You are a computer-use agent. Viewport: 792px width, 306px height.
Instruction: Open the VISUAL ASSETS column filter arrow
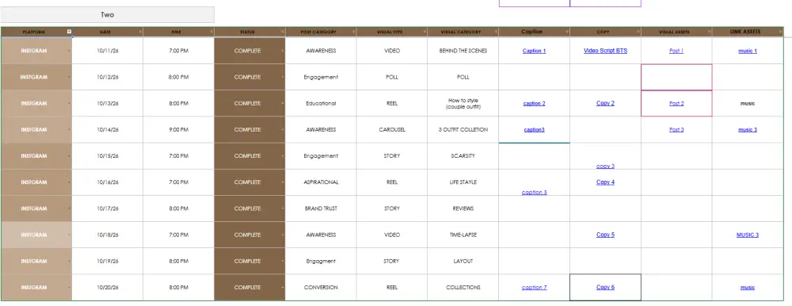point(709,32)
